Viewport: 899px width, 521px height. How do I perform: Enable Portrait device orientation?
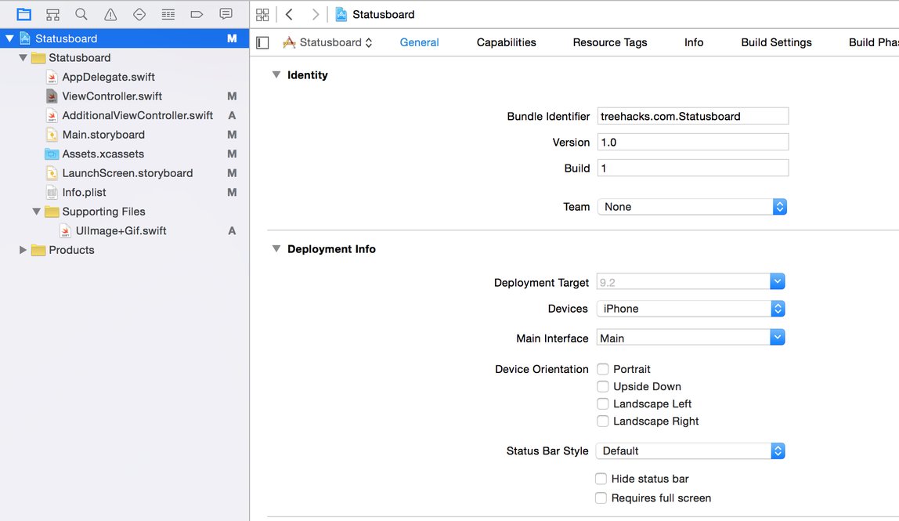click(602, 369)
